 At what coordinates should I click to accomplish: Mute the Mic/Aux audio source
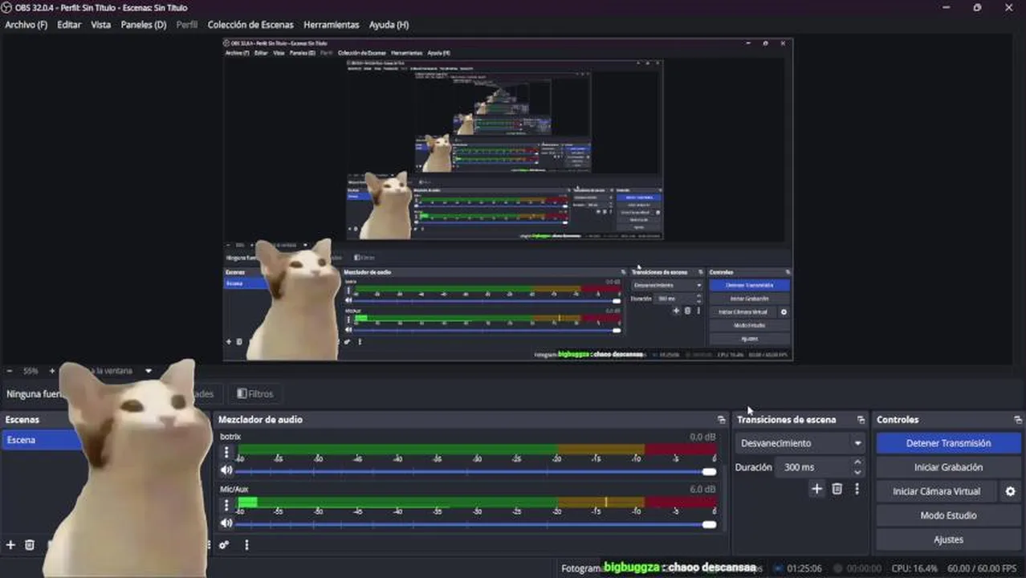pyautogui.click(x=226, y=523)
